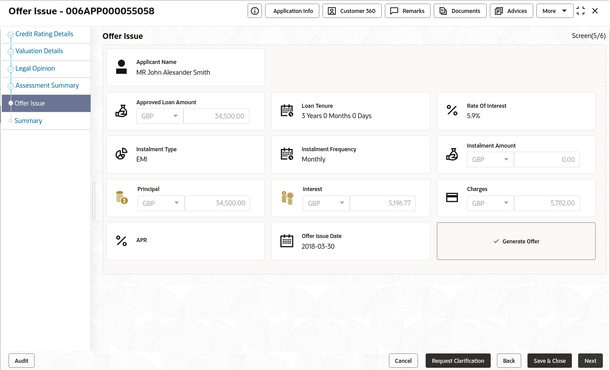Click the APR percent icon
Screen dimensions: 610x370
point(122,241)
